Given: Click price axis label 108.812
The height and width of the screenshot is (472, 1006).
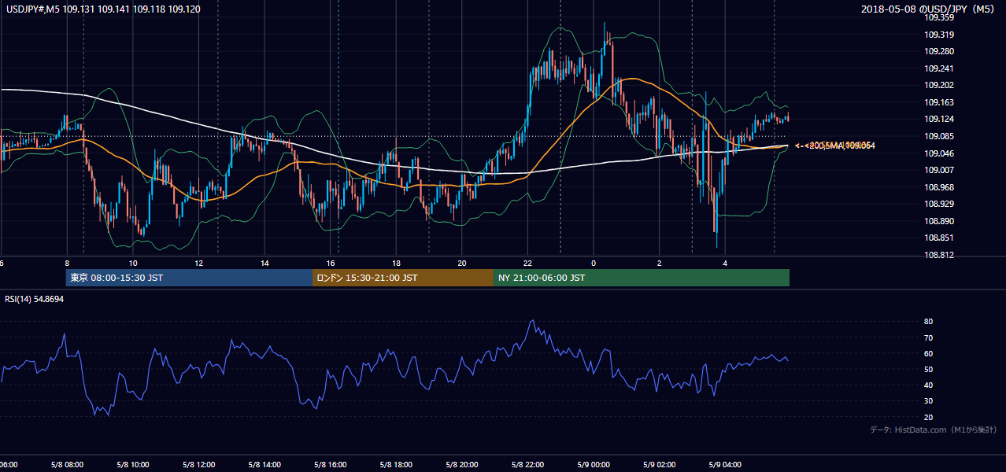Looking at the screenshot, I should (940, 255).
